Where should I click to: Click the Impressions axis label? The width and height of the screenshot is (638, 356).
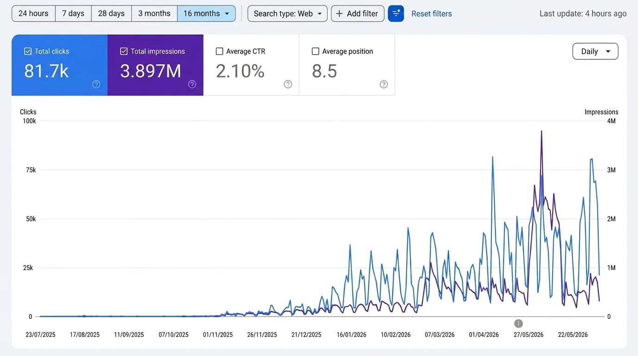tap(601, 112)
